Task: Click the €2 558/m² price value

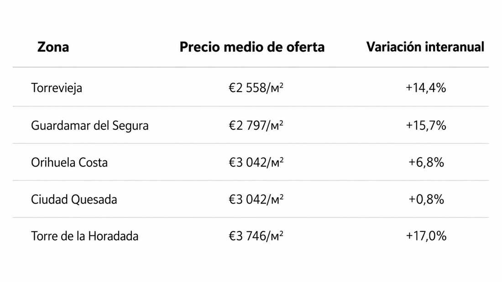Action: point(256,87)
